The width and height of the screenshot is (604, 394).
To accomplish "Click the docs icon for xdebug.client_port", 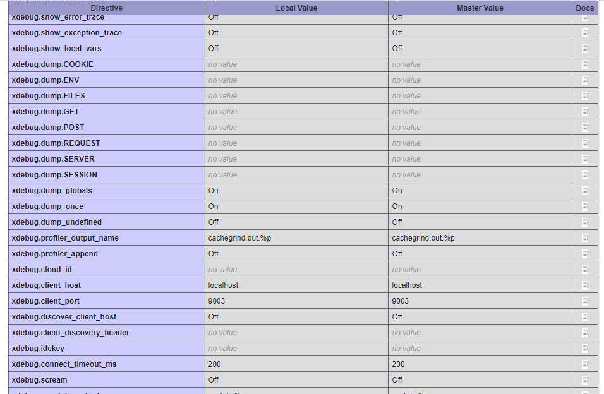I will 584,301.
